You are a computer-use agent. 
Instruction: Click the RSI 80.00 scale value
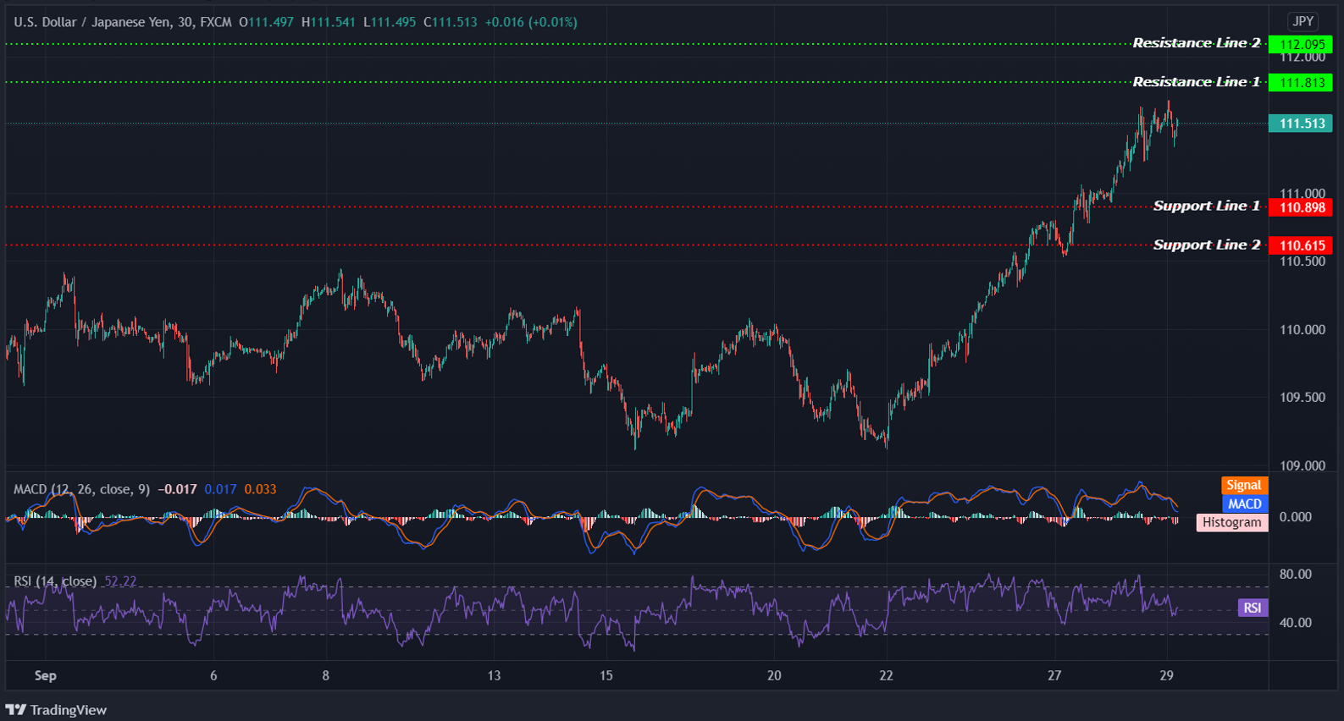coord(1296,574)
